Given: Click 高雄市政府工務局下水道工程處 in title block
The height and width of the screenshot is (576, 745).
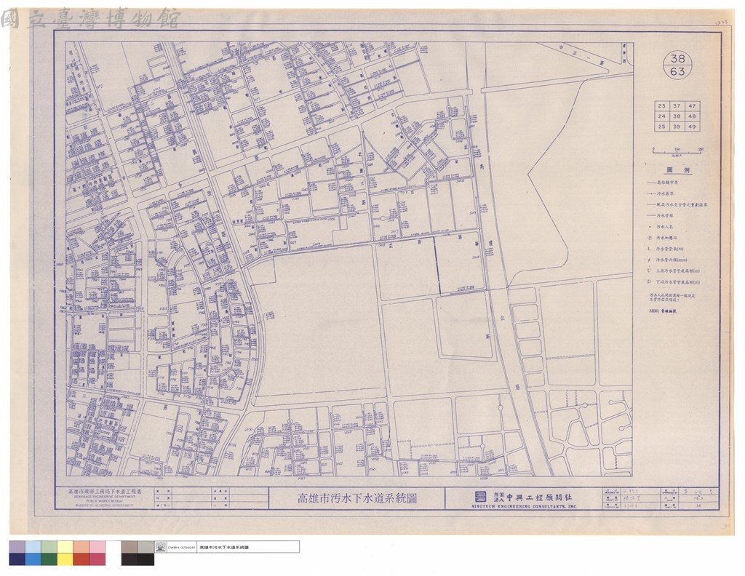Looking at the screenshot, I should pos(103,491).
